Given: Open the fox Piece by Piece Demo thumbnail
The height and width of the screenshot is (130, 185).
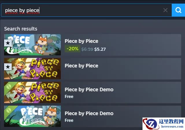Looking at the screenshot, I should (32, 116).
